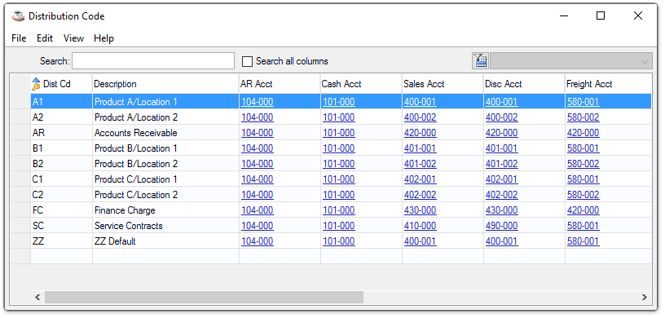Click the key sort icon in Dist Cd header

coord(36,84)
